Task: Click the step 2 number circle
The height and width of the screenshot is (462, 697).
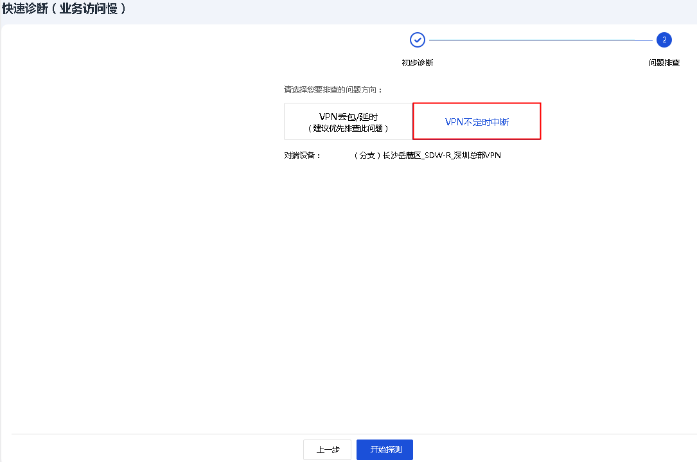Action: tap(664, 40)
